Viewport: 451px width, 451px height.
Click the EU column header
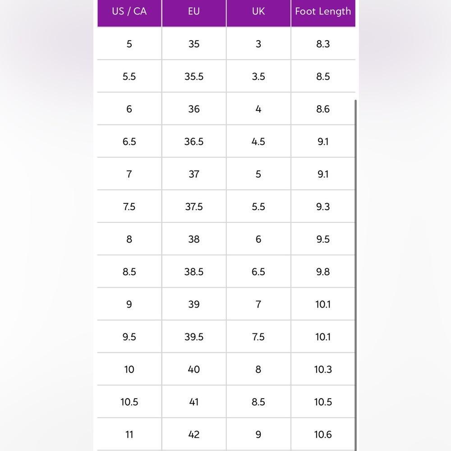(x=194, y=13)
